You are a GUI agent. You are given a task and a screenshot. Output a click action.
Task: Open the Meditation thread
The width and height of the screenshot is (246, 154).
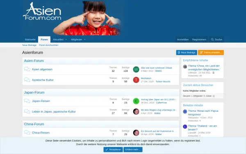coord(146,78)
